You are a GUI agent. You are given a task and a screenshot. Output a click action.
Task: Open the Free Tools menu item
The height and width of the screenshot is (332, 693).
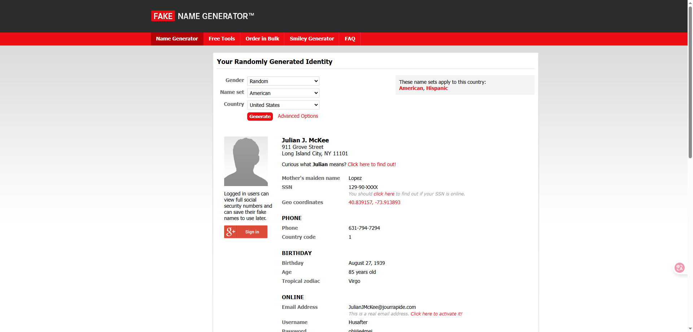point(222,39)
